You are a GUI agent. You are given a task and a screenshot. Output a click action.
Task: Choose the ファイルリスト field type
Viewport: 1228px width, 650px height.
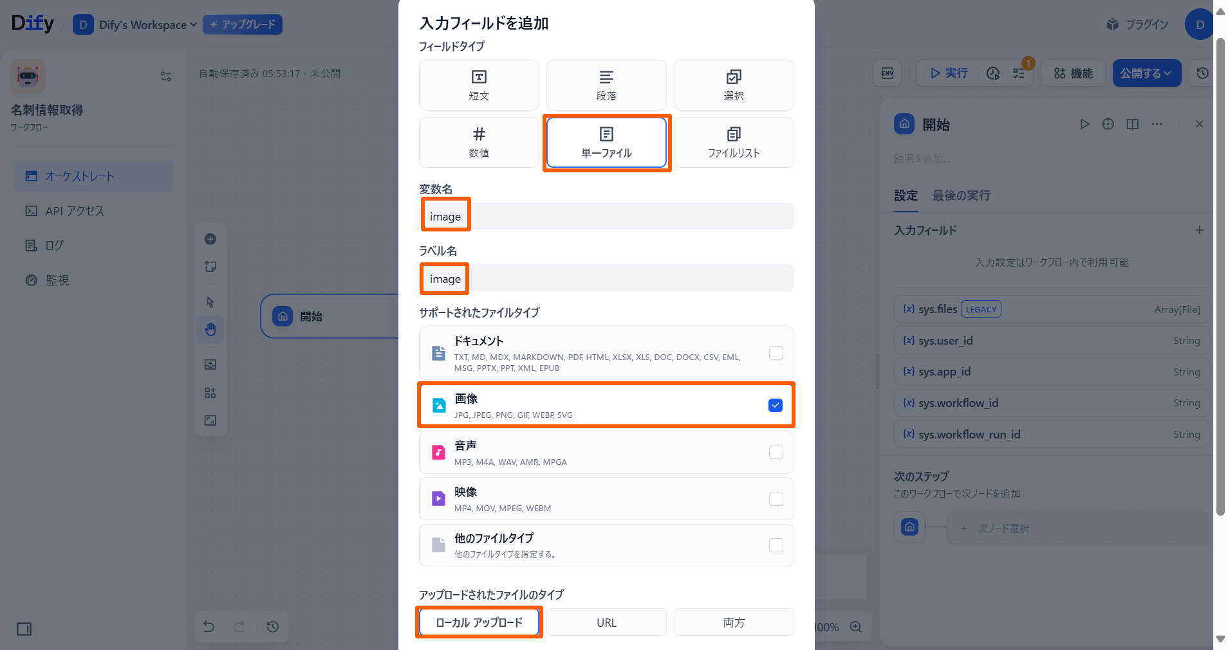pyautogui.click(x=734, y=142)
